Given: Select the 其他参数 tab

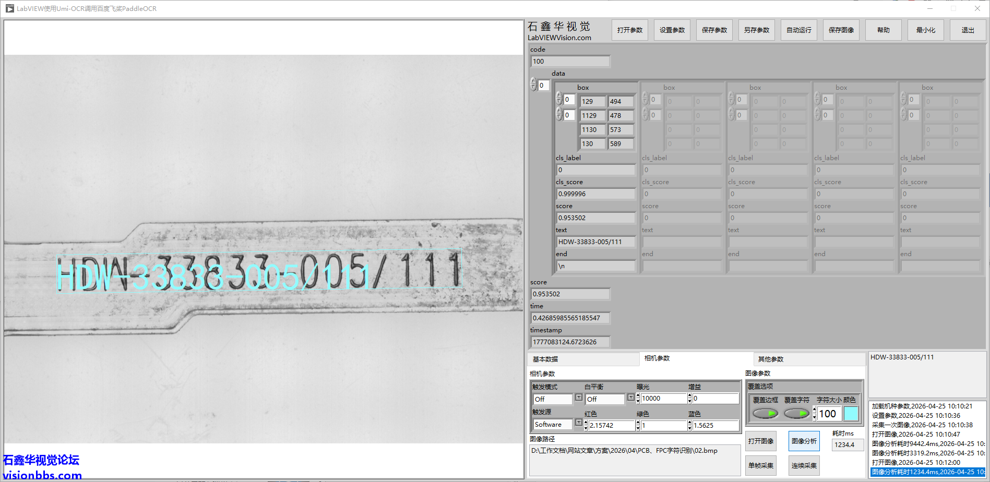Looking at the screenshot, I should point(771,359).
